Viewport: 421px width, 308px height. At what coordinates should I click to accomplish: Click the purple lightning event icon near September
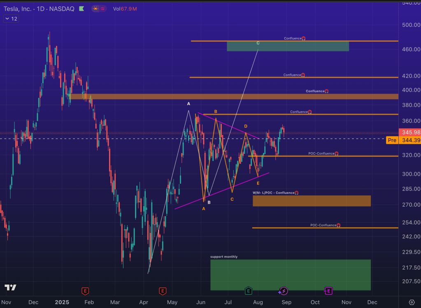coord(283,291)
